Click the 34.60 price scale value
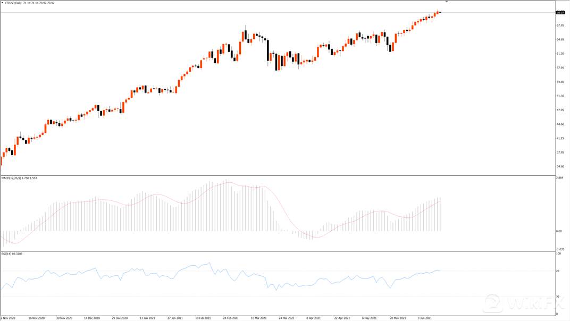The image size is (570, 321). pyautogui.click(x=560, y=166)
